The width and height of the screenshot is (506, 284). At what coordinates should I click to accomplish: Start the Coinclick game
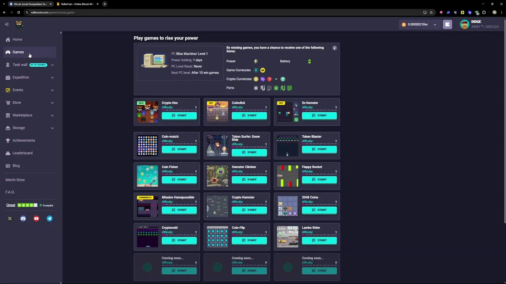click(x=249, y=116)
